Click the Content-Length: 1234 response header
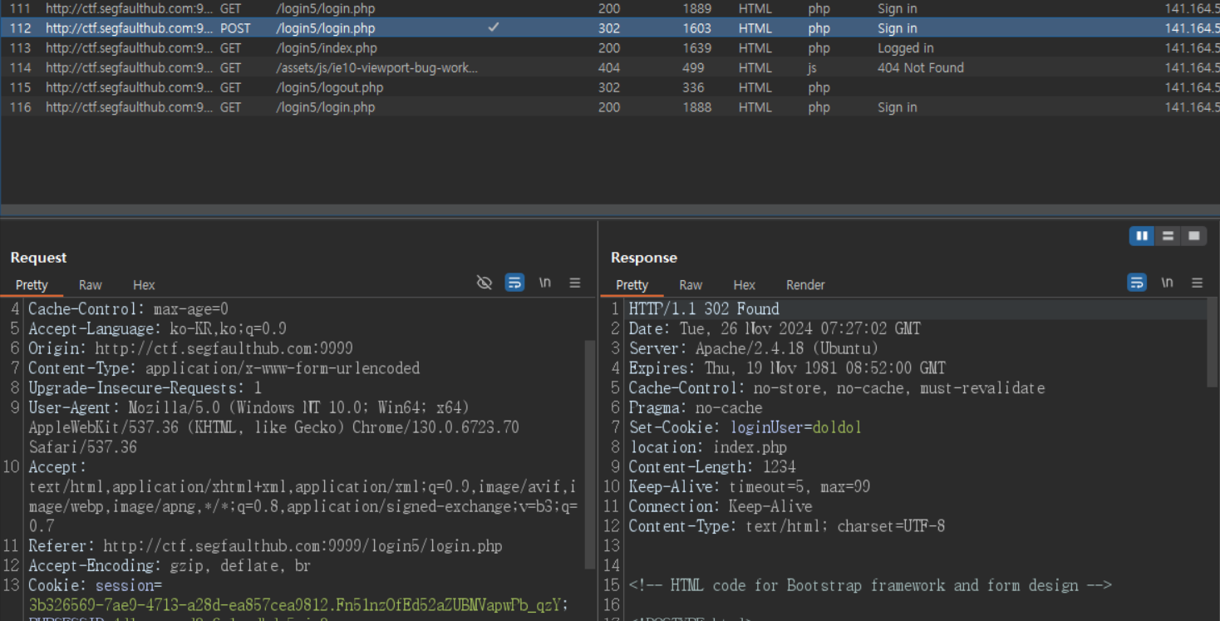The height and width of the screenshot is (621, 1220). point(711,466)
